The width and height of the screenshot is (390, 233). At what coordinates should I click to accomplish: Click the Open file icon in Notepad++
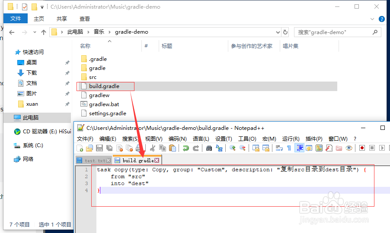(90, 148)
